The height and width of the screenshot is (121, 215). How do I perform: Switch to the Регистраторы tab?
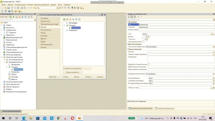point(49,30)
